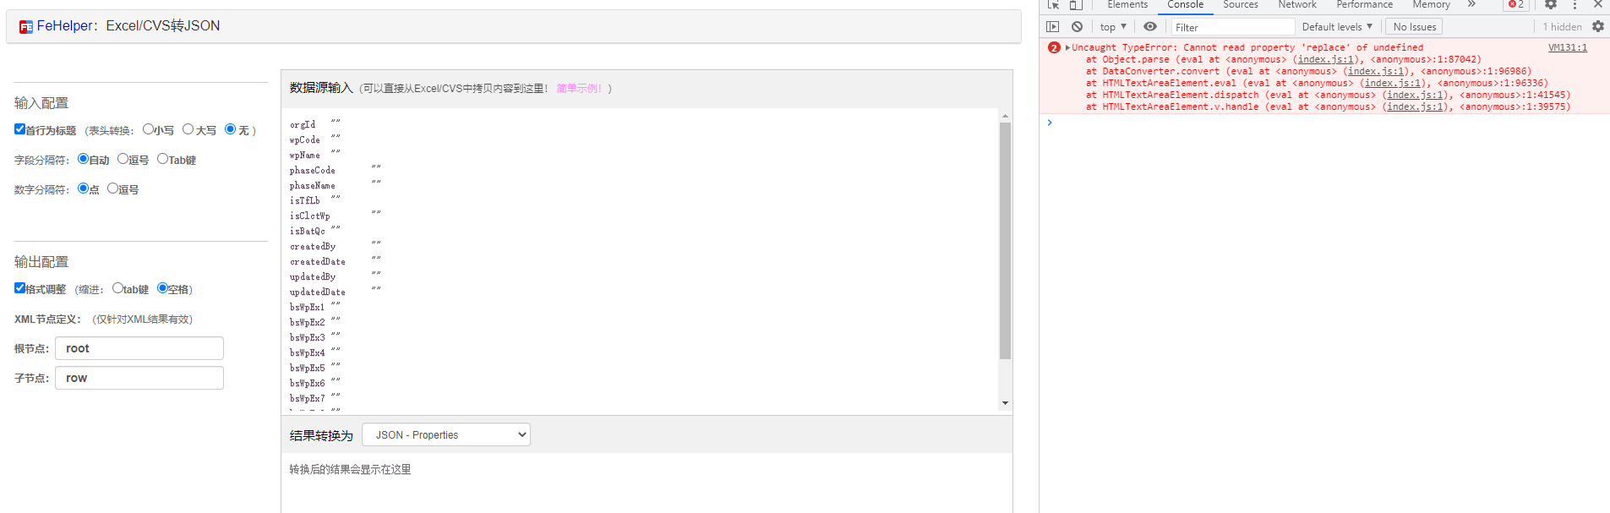
Task: Choose Tab key field delimiter radio
Action: [162, 159]
